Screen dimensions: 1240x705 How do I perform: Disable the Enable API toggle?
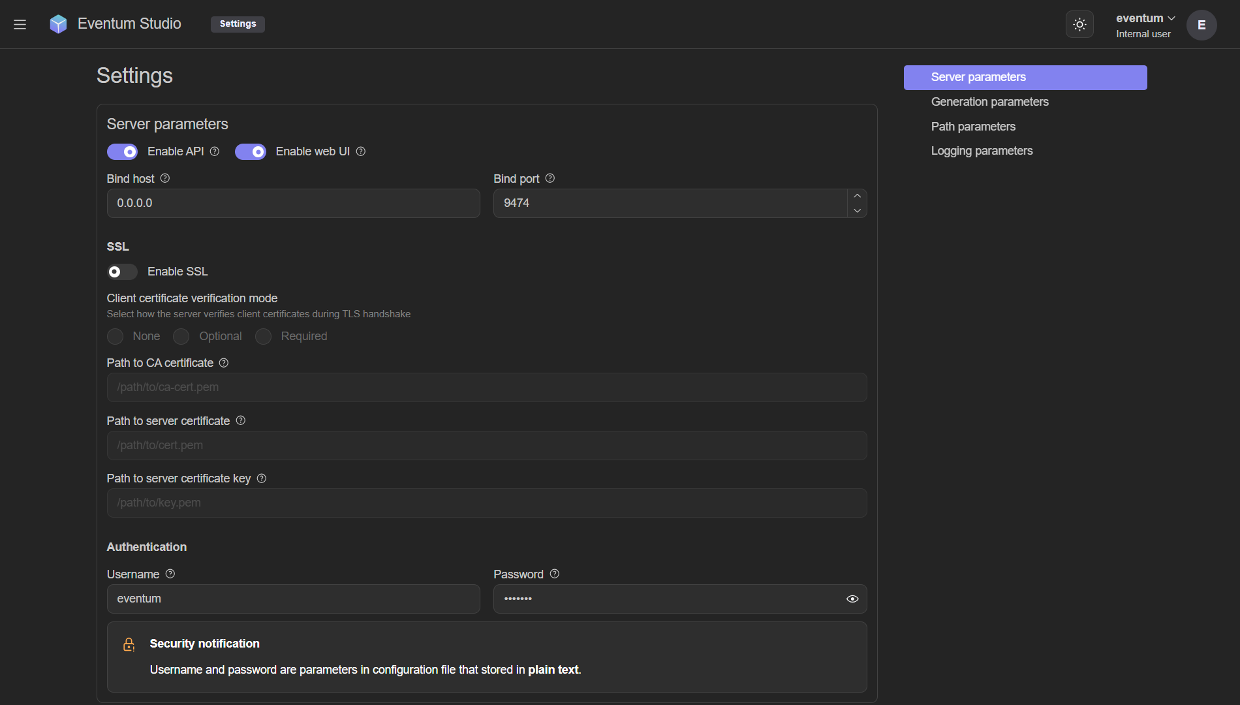click(122, 152)
